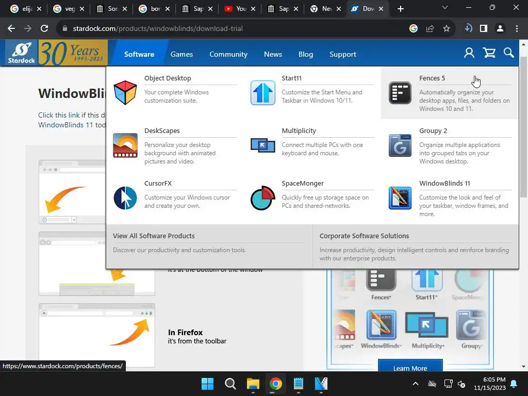Viewport: 528px width, 396px height.
Task: Click the Groupy 2 folder icon
Action: [400, 145]
